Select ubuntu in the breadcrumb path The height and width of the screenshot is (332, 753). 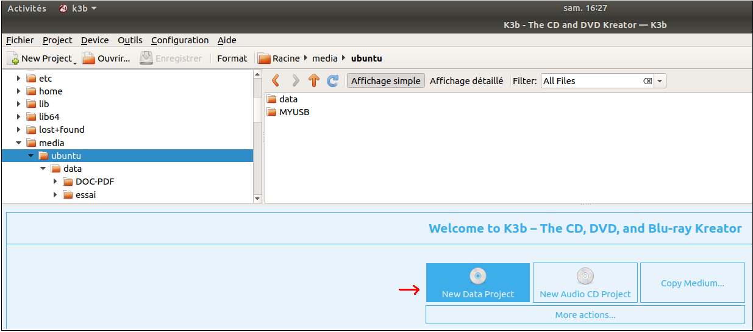[x=366, y=58]
